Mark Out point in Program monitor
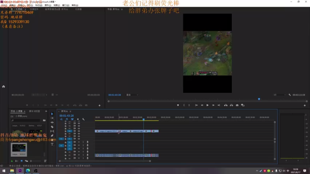Image resolution: width=310 pixels, height=174 pixels. 189,105
